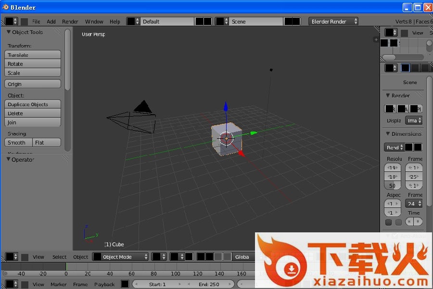Open the 3D View editor type selector
This screenshot has width=433, height=289.
(12, 257)
